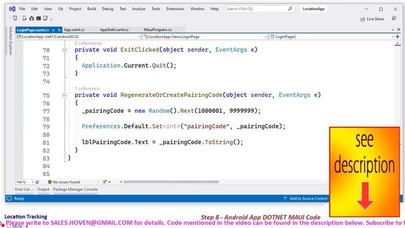405x228 pixels.
Task: Open the Error List panel tab
Action: coord(24,189)
